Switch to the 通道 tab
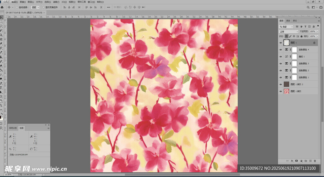Image resolution: width=324 pixels, height=177 pixels. point(288,21)
